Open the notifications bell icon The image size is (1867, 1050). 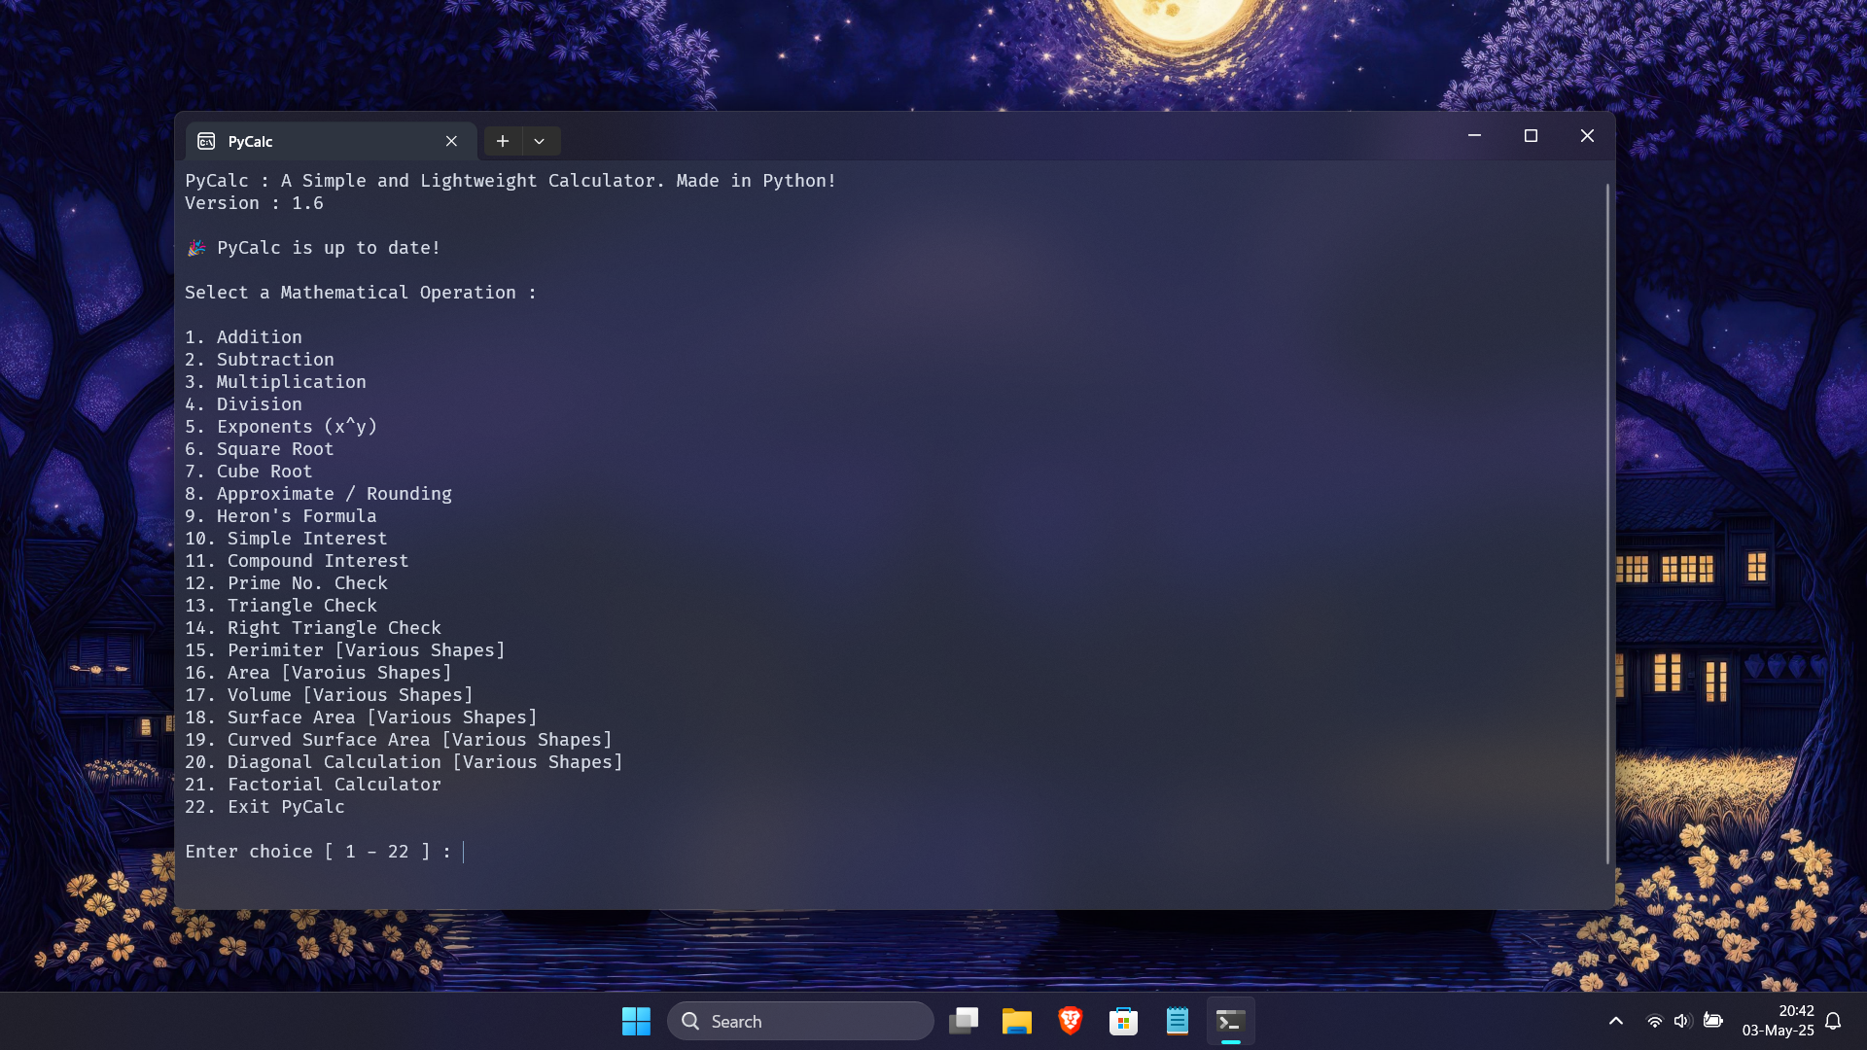click(1833, 1021)
